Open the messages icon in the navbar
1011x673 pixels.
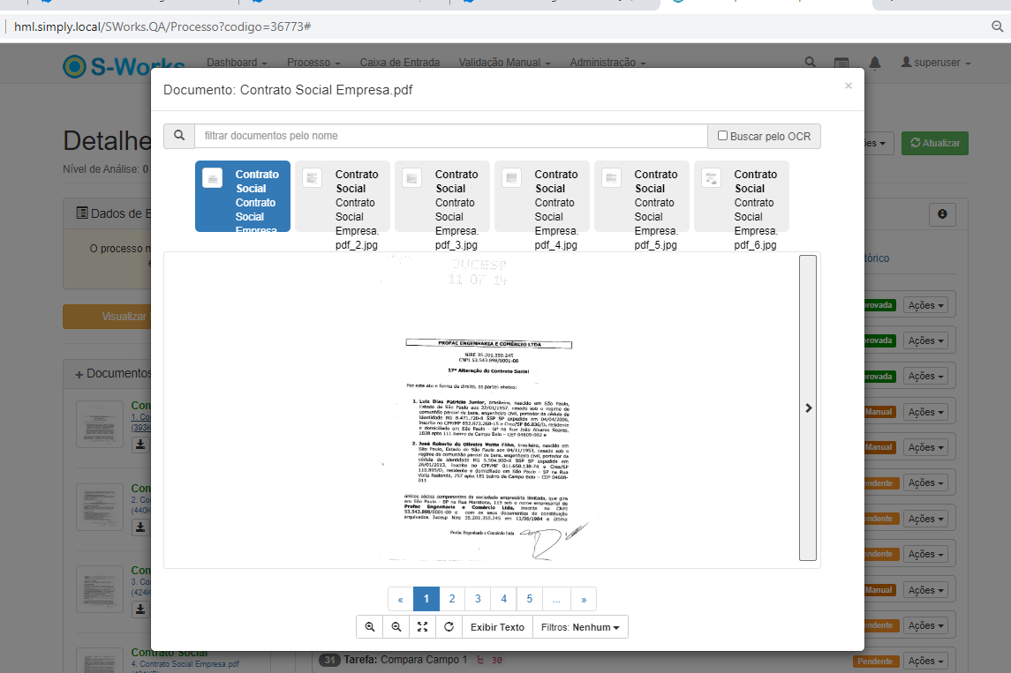click(841, 63)
